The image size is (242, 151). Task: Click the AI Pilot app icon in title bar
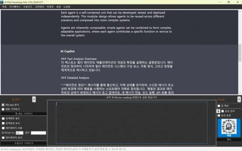[3, 2]
